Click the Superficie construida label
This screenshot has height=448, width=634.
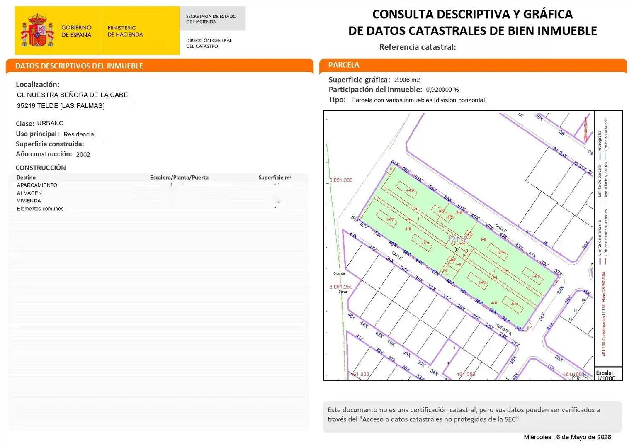50,144
